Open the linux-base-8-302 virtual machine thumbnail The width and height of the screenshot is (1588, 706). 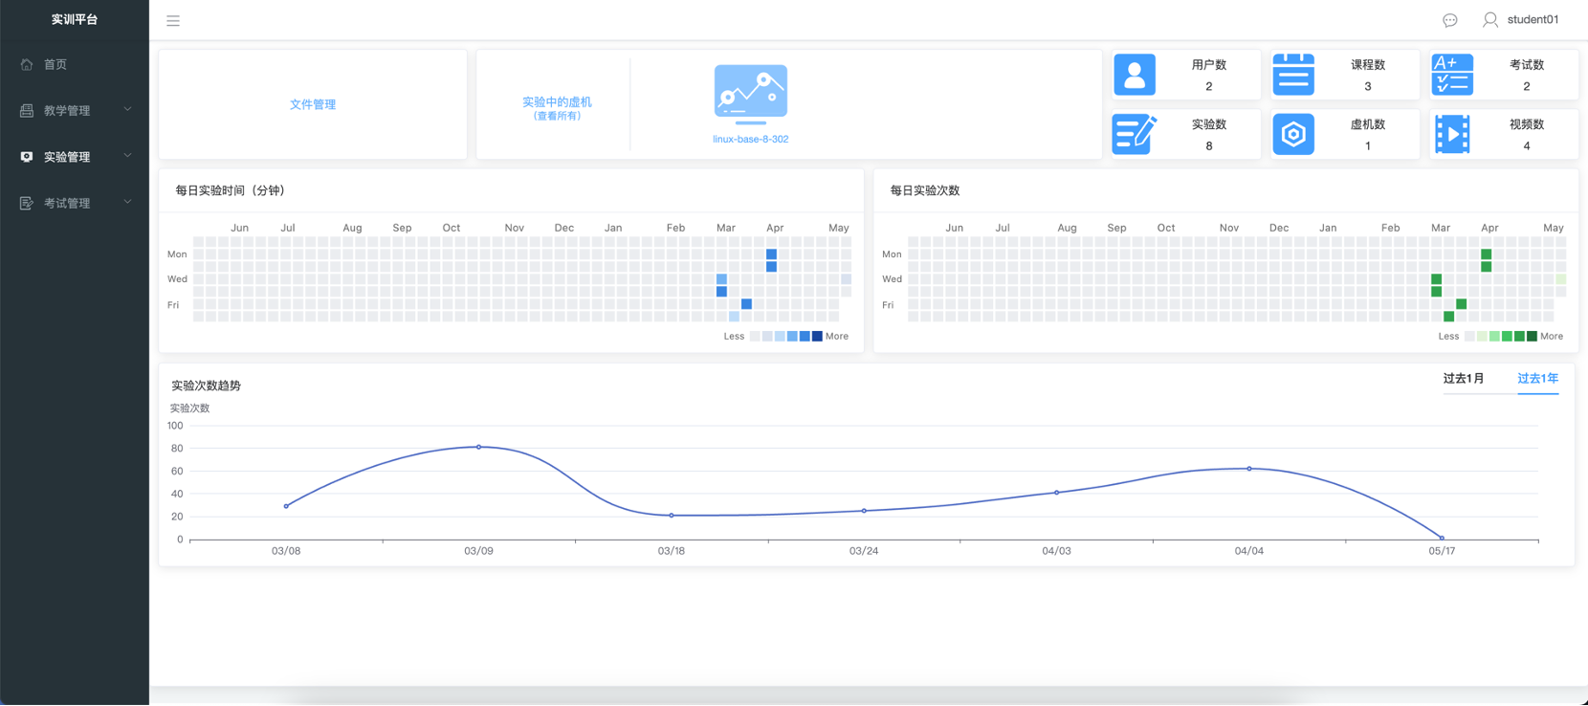pos(751,94)
